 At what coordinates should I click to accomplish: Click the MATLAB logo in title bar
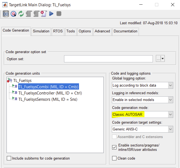point(5,5)
